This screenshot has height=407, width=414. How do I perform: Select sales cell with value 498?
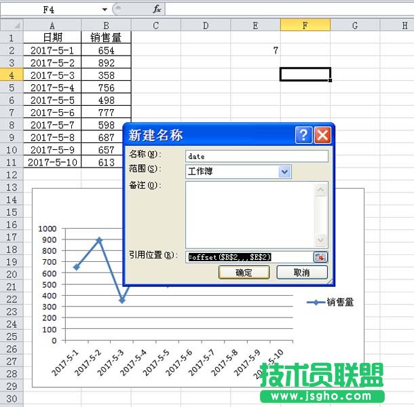(106, 100)
